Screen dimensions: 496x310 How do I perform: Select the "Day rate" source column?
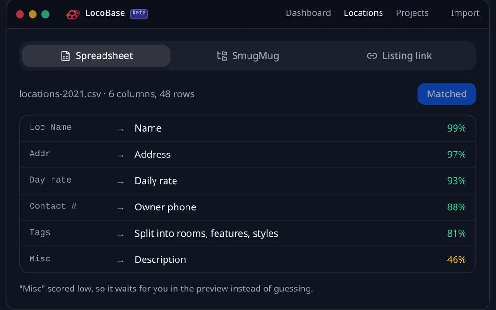coord(50,180)
